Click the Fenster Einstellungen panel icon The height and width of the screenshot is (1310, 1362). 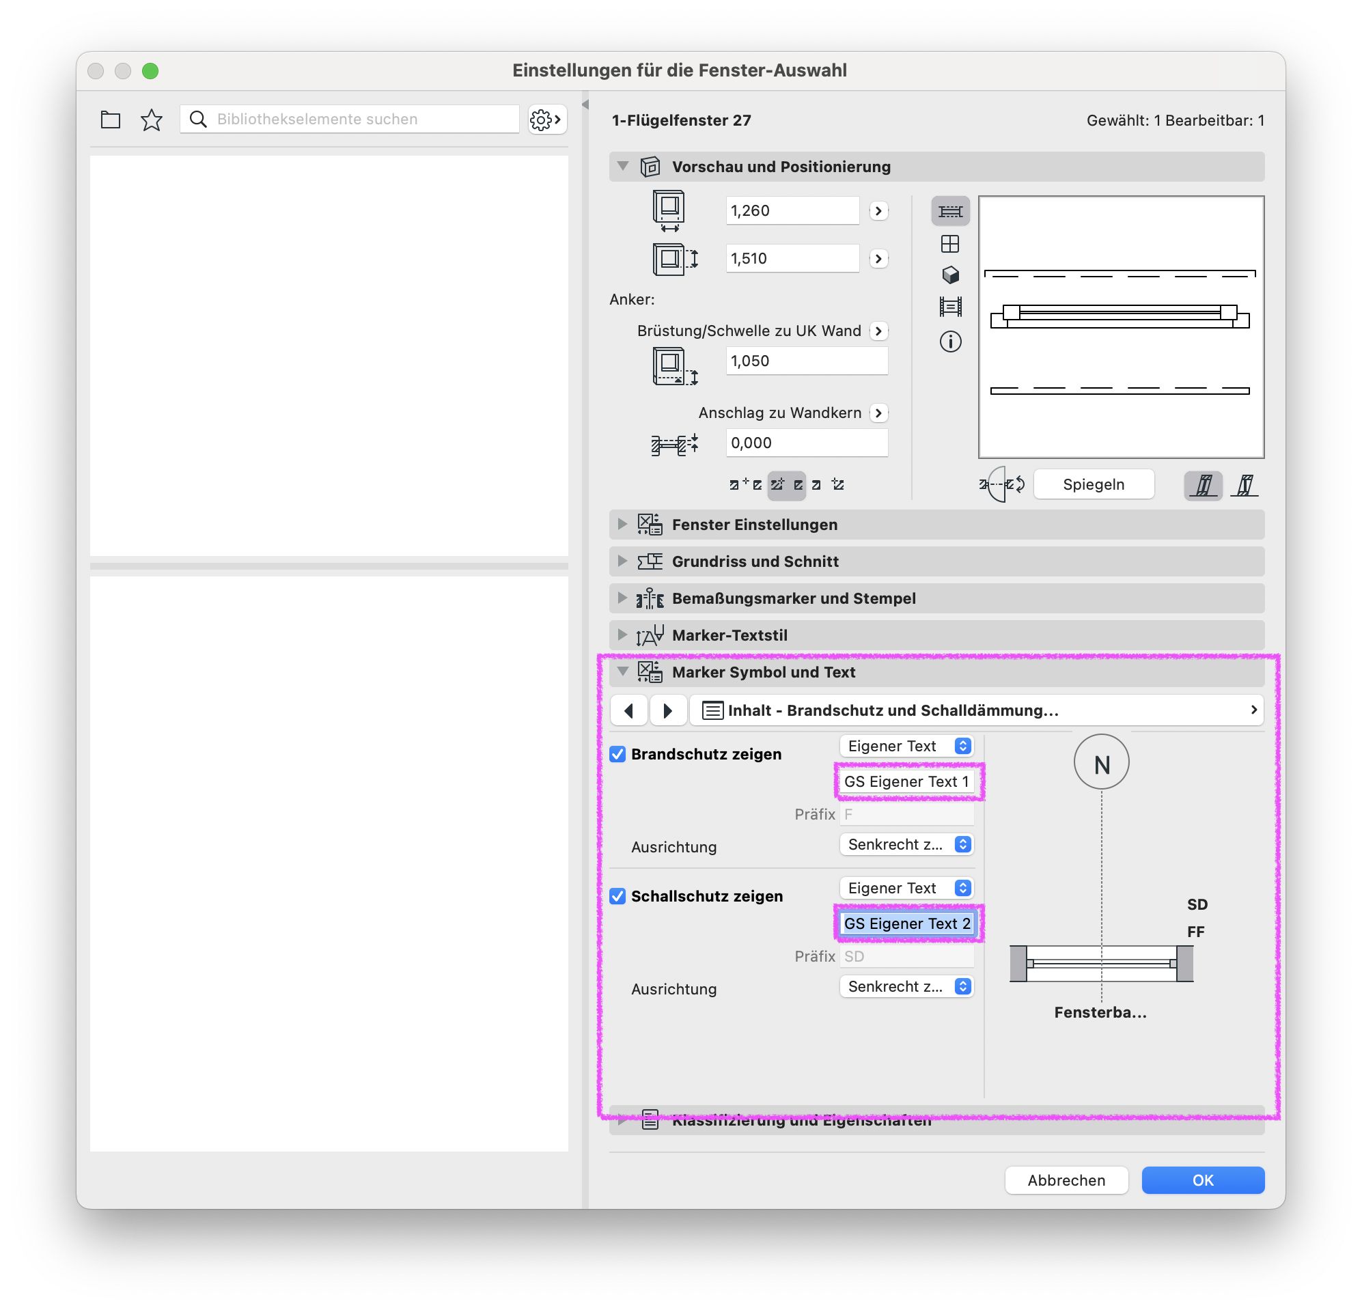650,525
